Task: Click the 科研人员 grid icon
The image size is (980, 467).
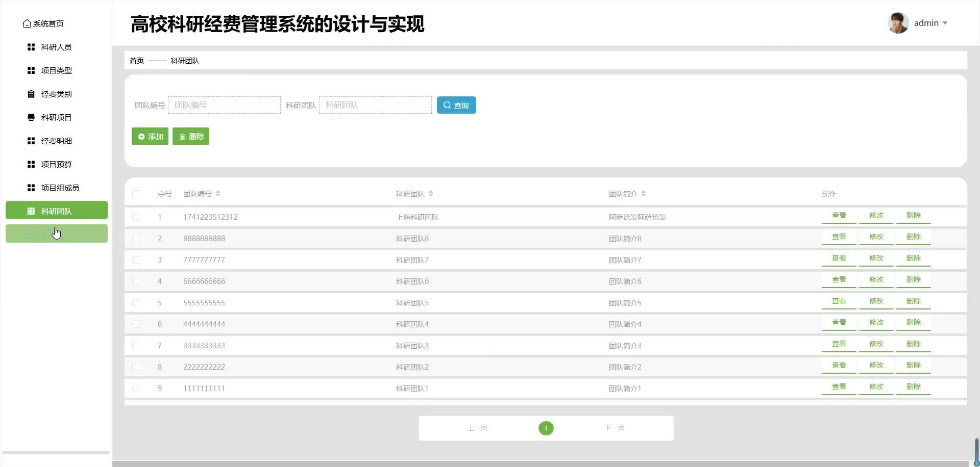Action: 31,47
